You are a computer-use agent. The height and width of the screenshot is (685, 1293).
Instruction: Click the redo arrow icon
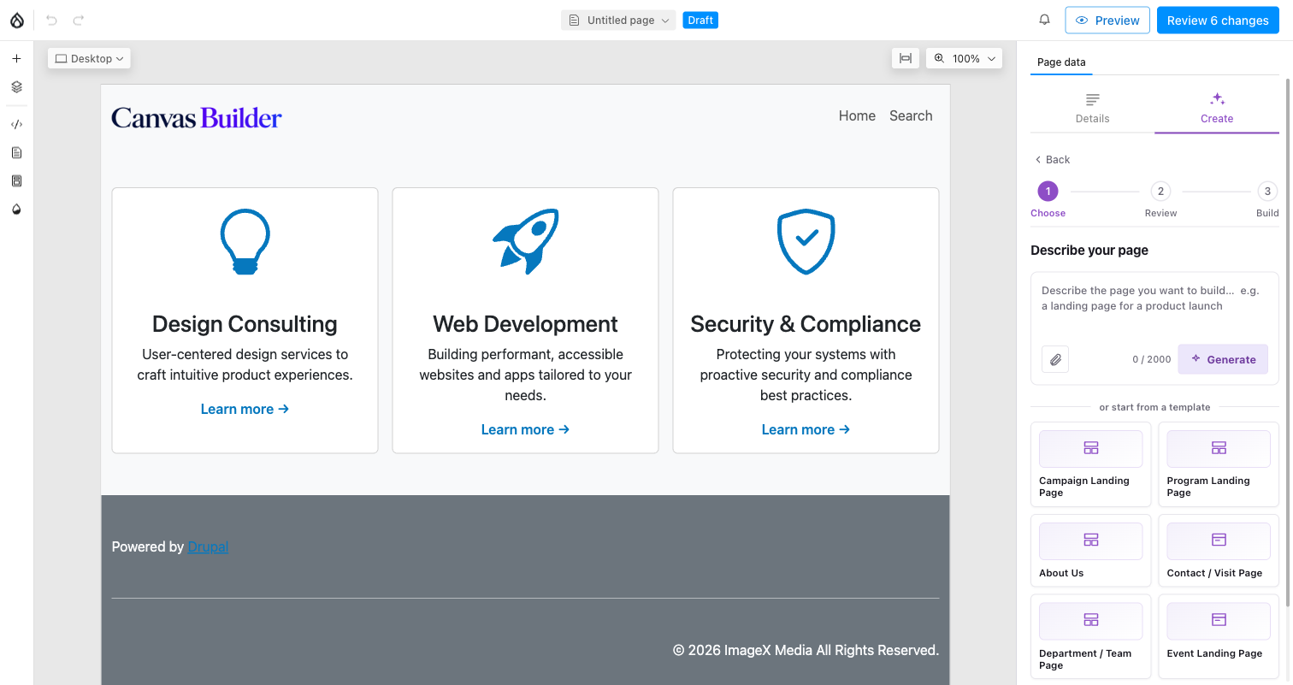pyautogui.click(x=79, y=20)
